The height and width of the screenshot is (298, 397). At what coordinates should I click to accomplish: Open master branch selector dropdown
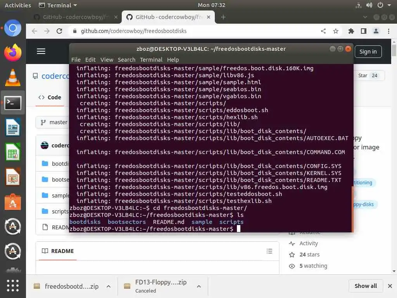[54, 122]
